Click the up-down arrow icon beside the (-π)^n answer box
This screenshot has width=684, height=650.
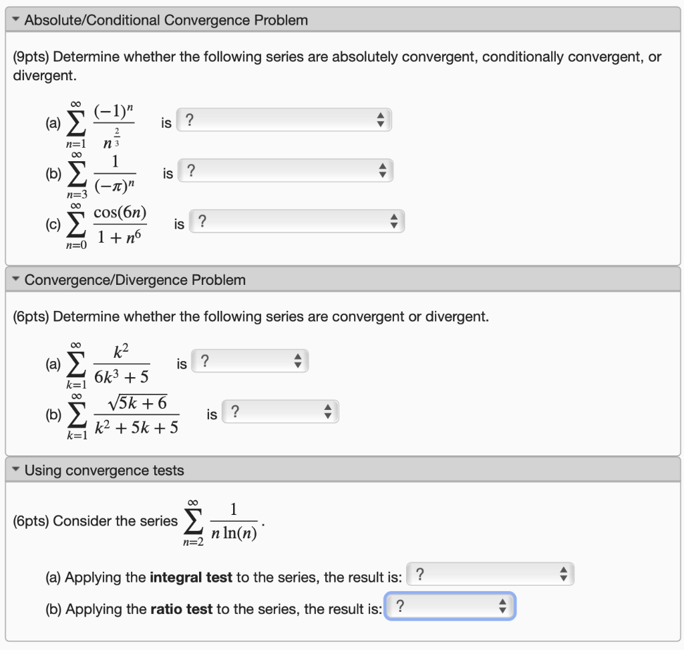[x=382, y=170]
